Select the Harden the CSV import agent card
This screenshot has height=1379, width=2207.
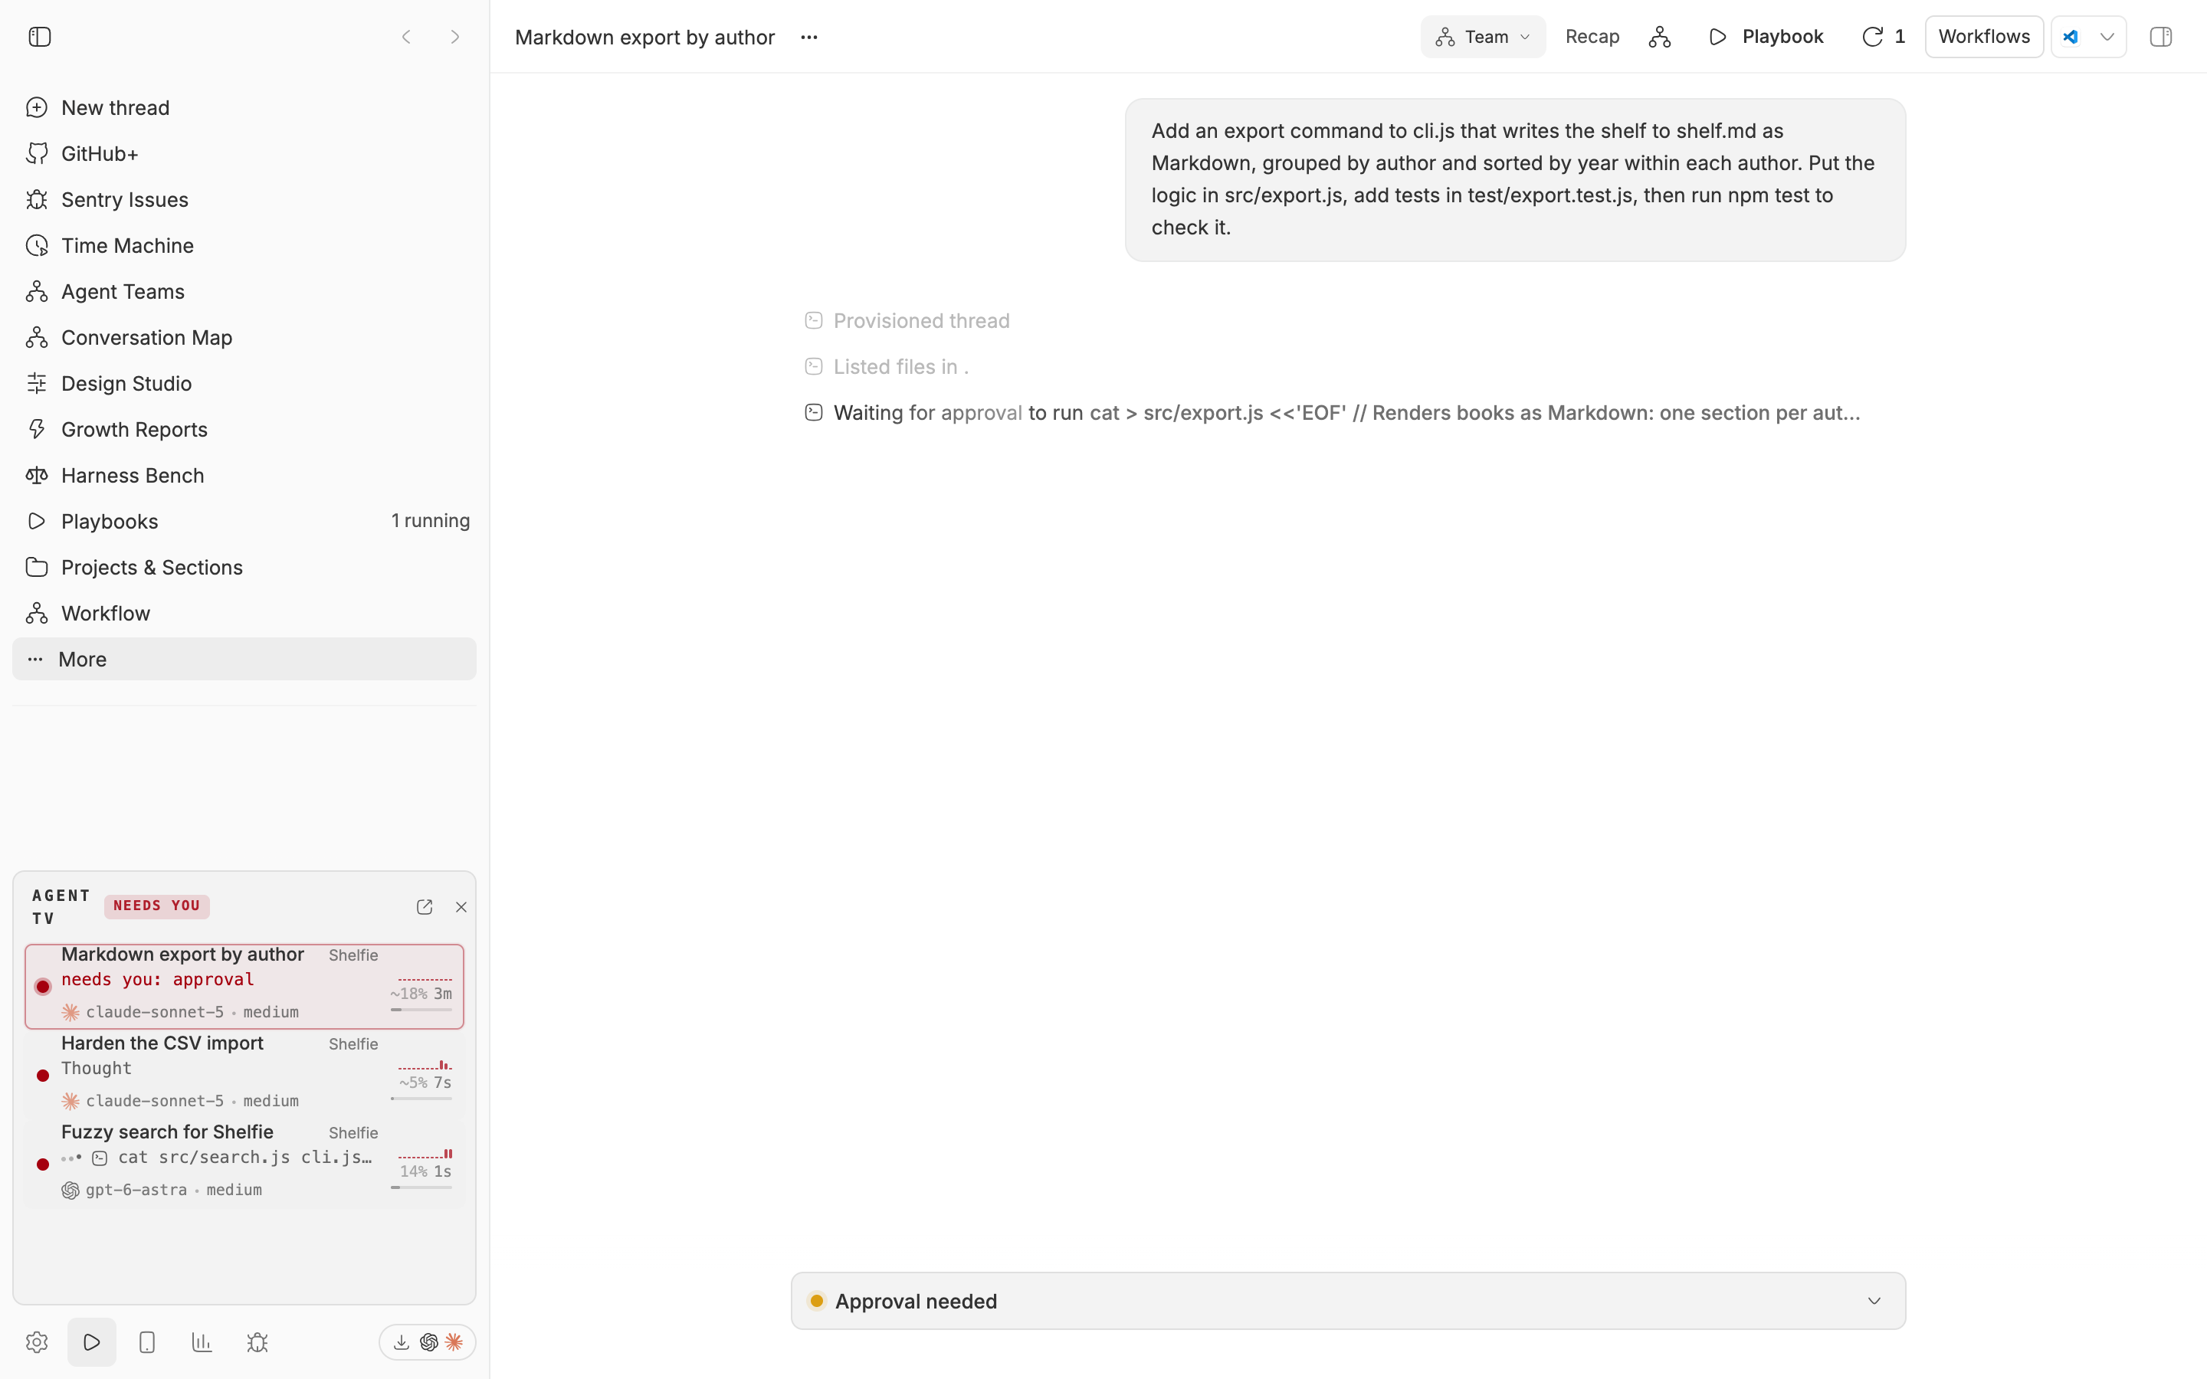(x=244, y=1072)
